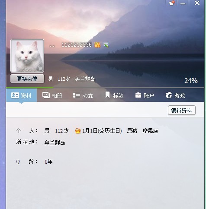The width and height of the screenshot is (206, 209).
Task: Click the white cat avatar thumbnail
Action: pos(27,56)
